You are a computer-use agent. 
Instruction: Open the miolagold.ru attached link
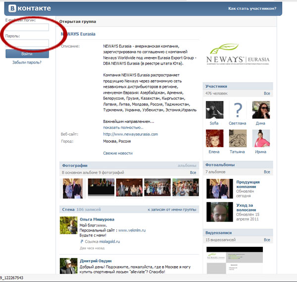pos(109,241)
